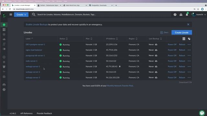Open the Community people icon
207x116 pixels.
pyautogui.click(x=181, y=15)
